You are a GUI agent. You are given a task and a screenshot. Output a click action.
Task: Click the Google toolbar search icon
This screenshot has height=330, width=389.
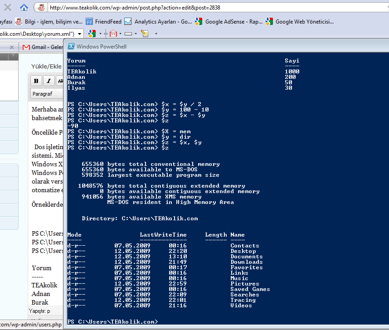point(92,33)
